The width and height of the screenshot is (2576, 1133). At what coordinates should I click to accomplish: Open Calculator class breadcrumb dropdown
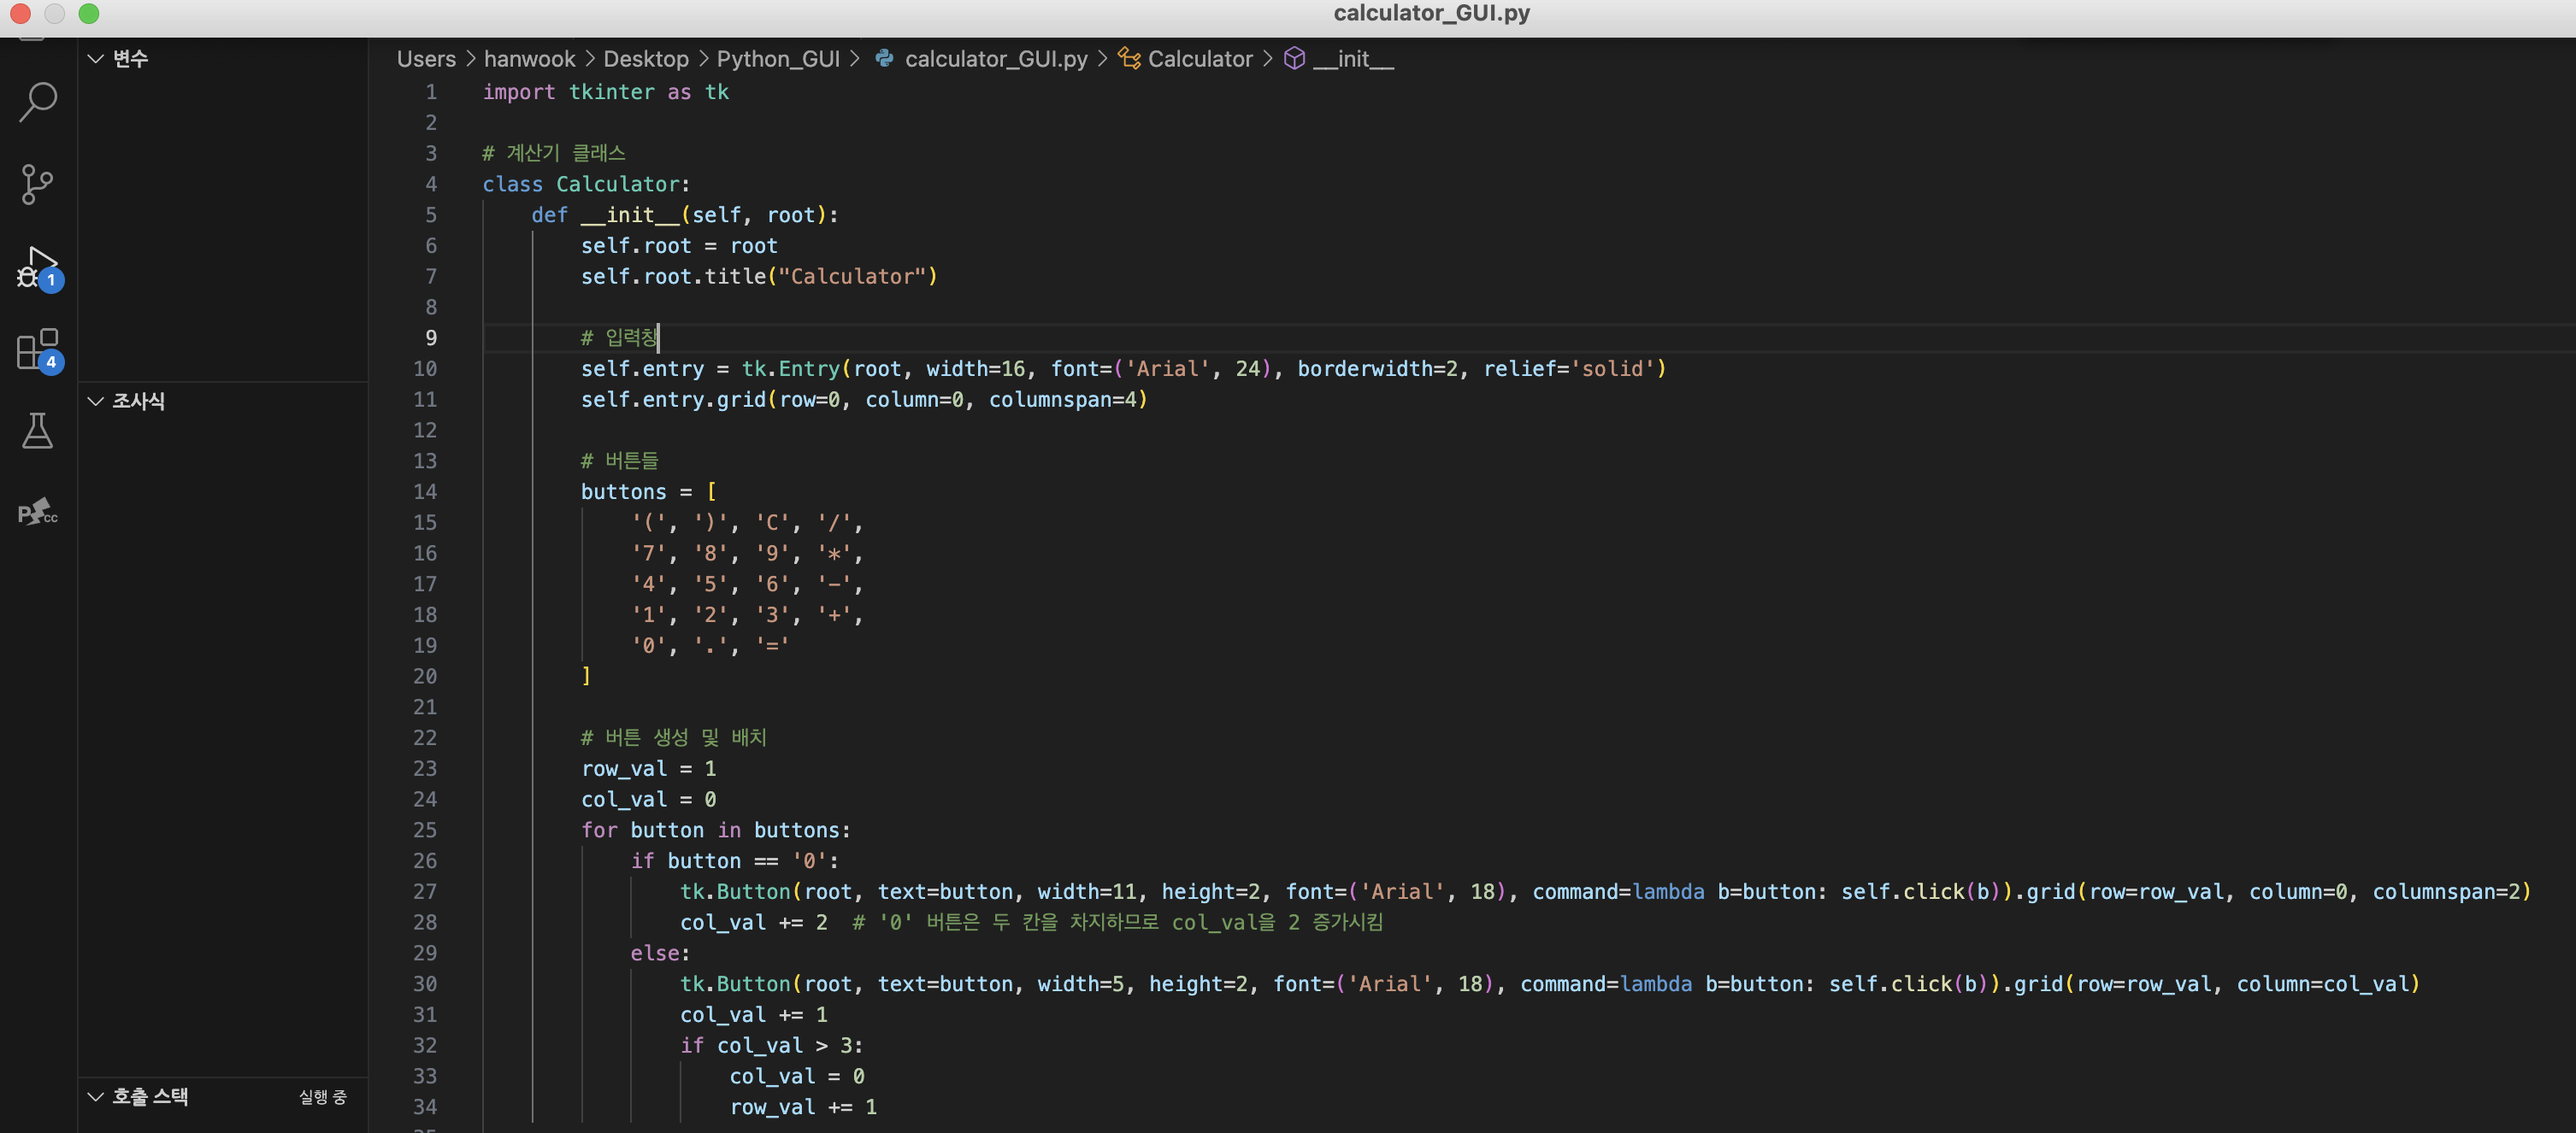pos(1199,59)
